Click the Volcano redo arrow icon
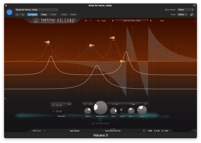 pyautogui.click(x=91, y=21)
